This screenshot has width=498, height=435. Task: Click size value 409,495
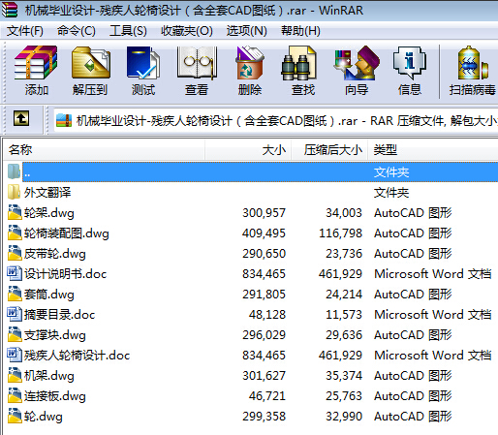point(264,233)
